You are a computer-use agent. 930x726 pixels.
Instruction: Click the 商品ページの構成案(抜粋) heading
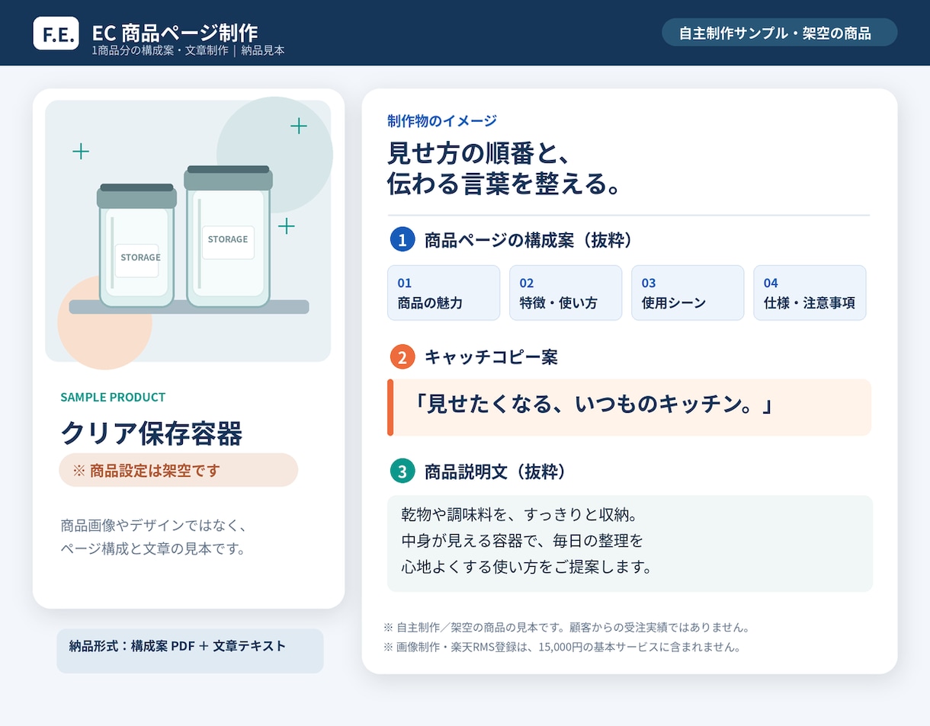pyautogui.click(x=529, y=240)
